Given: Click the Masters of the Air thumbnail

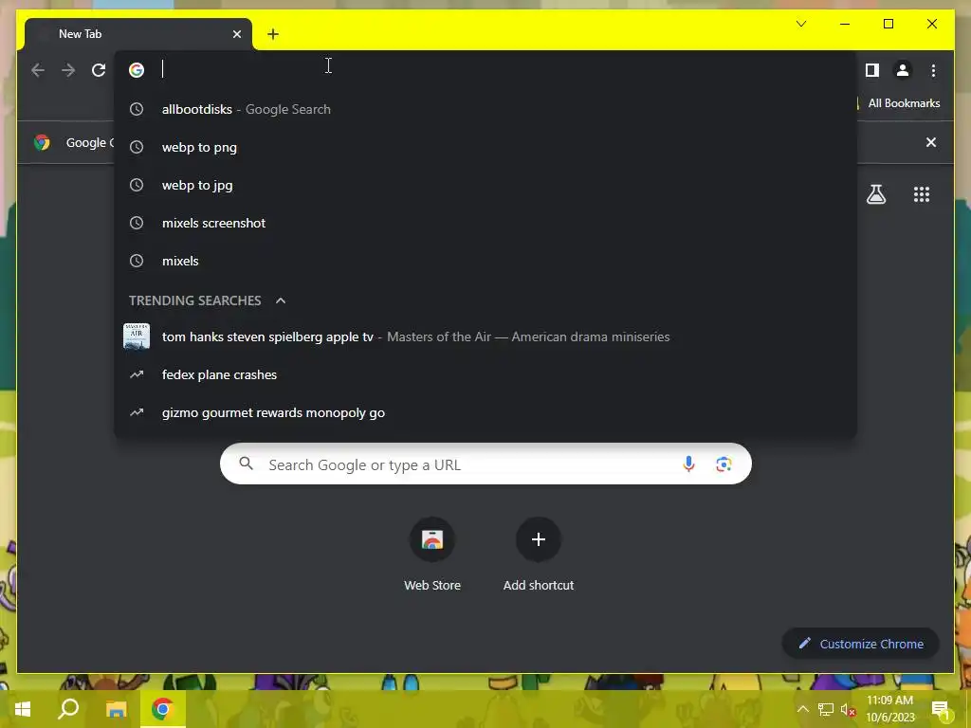Looking at the screenshot, I should coord(137,337).
